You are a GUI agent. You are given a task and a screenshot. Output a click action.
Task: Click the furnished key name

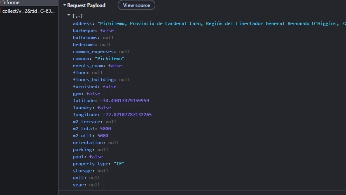pyautogui.click(x=85, y=87)
